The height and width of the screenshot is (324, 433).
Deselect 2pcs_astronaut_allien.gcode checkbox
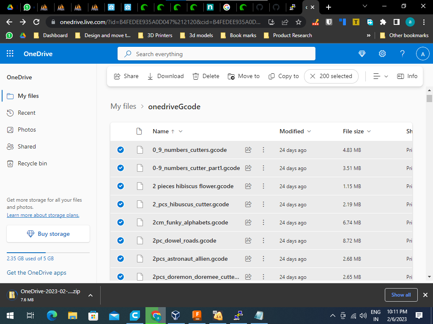[121, 259]
